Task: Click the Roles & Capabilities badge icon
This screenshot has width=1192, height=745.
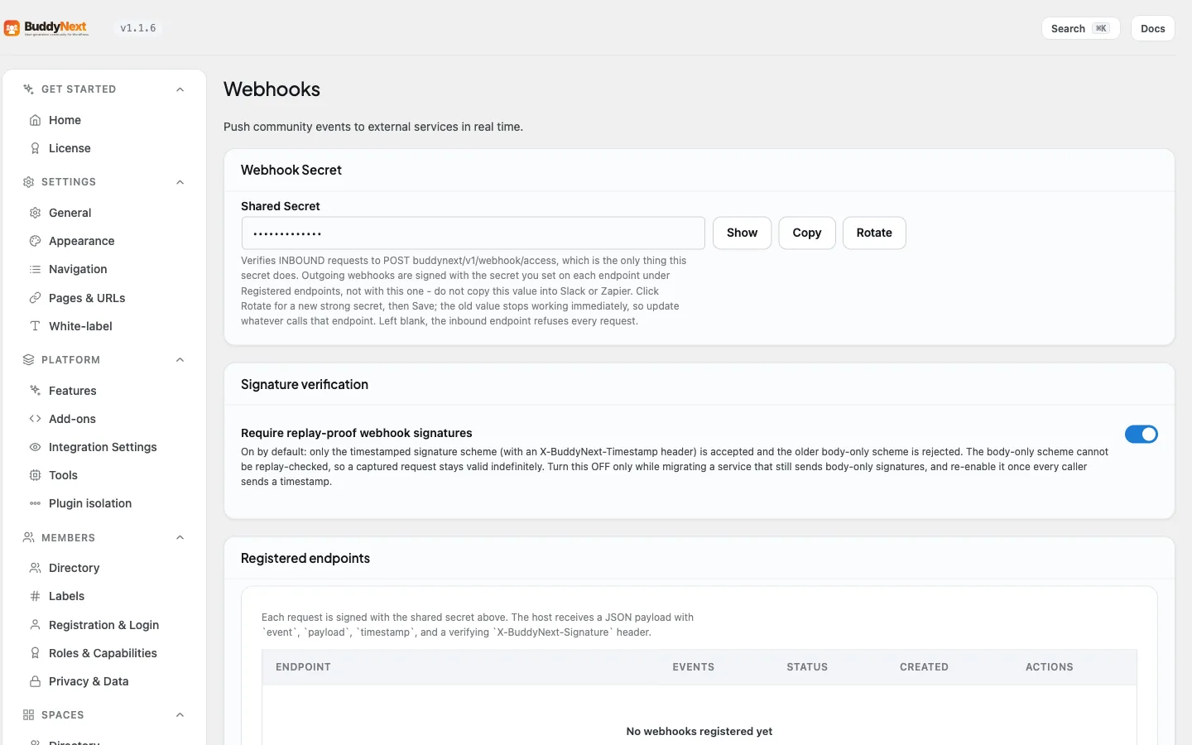Action: 35,653
